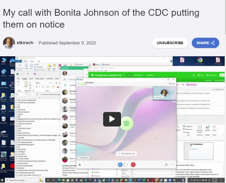This screenshot has height=183, width=226.
Task: Click the blue microphone button in Skype
Action: coord(120,164)
